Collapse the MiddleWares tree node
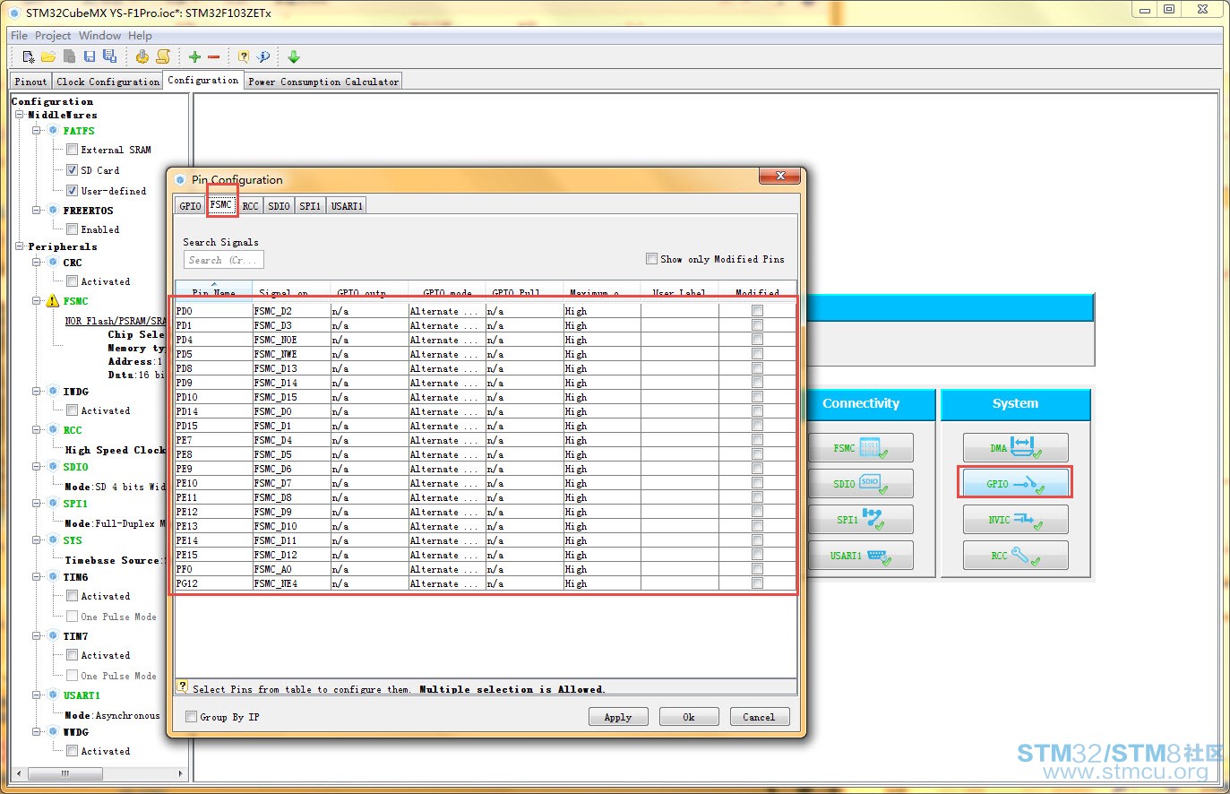 20,115
